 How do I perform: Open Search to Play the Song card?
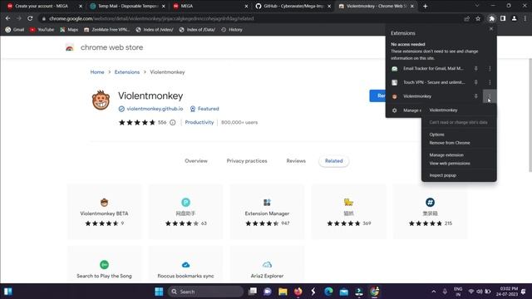[x=104, y=265]
